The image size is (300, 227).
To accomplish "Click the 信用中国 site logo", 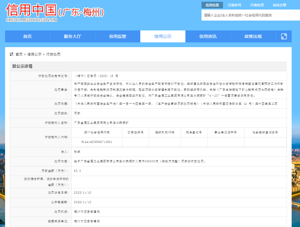I will (x=31, y=10).
